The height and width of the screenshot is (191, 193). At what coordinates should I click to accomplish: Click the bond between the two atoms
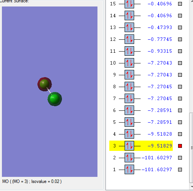tap(49, 91)
